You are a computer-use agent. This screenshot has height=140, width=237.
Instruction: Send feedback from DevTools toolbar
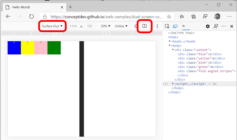(216, 26)
